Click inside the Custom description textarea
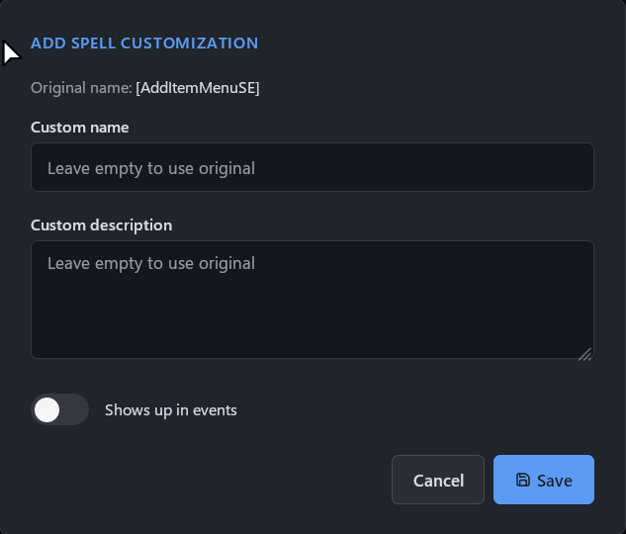The width and height of the screenshot is (626, 534). click(x=313, y=300)
